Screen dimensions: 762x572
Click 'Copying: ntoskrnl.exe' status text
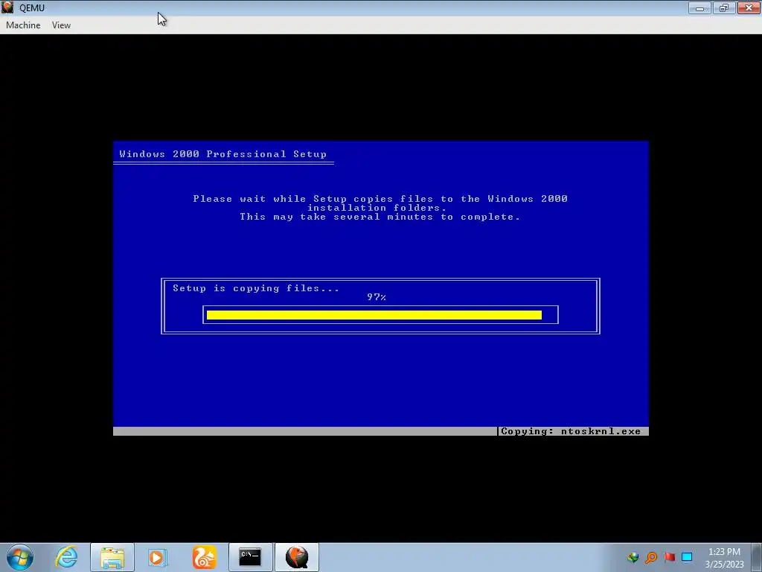[571, 431]
